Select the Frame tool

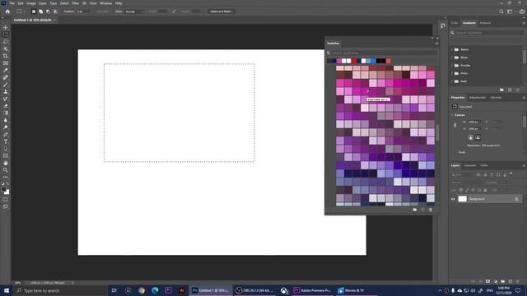point(6,63)
